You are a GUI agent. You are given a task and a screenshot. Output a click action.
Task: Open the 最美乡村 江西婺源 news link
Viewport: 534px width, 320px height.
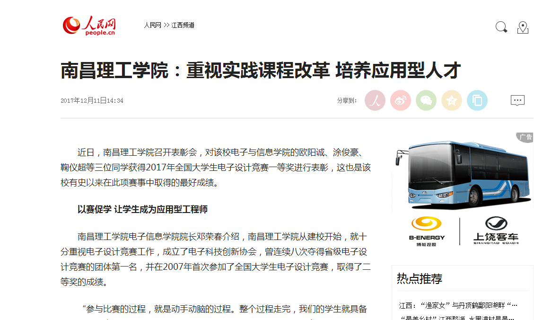pyautogui.click(x=457, y=318)
